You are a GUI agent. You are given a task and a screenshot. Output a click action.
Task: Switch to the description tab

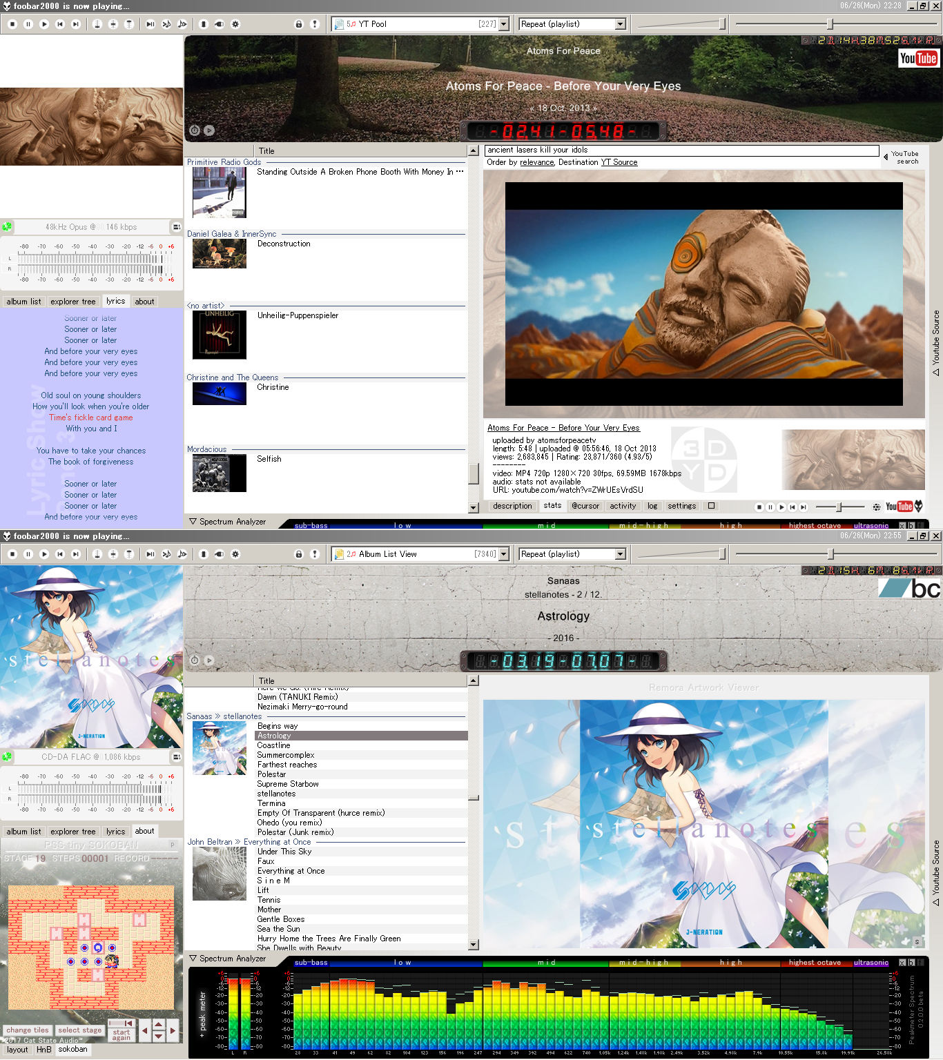(512, 506)
